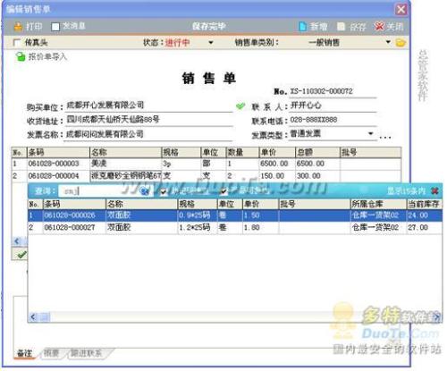Viewport: 447px width, 371px height.
Task: Switch to the 备注 tab
Action: point(25,354)
